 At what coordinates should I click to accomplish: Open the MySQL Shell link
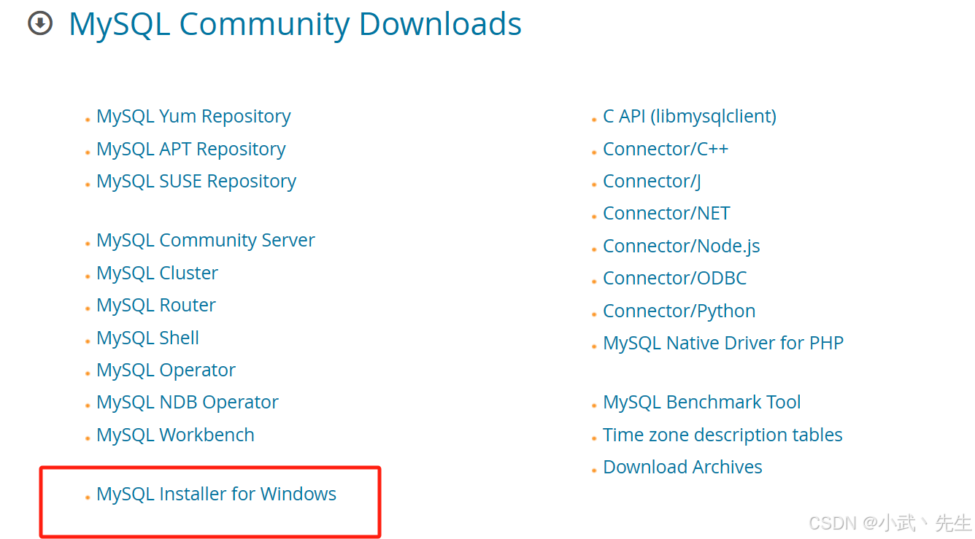pyautogui.click(x=147, y=338)
